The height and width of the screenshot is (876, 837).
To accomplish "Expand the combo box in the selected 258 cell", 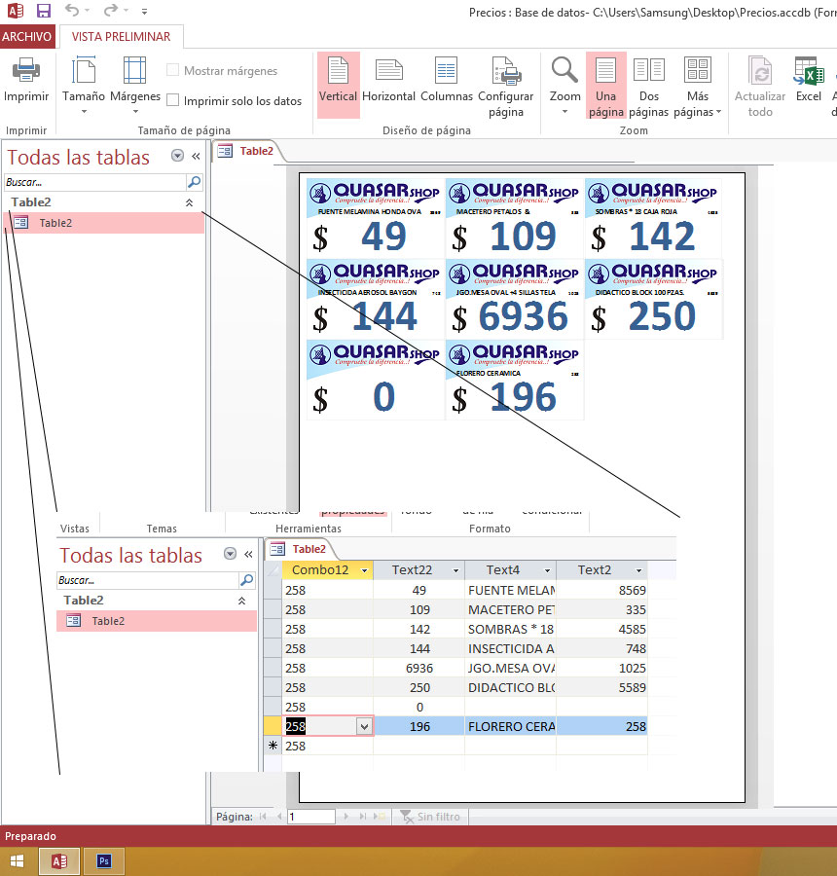I will click(x=364, y=726).
